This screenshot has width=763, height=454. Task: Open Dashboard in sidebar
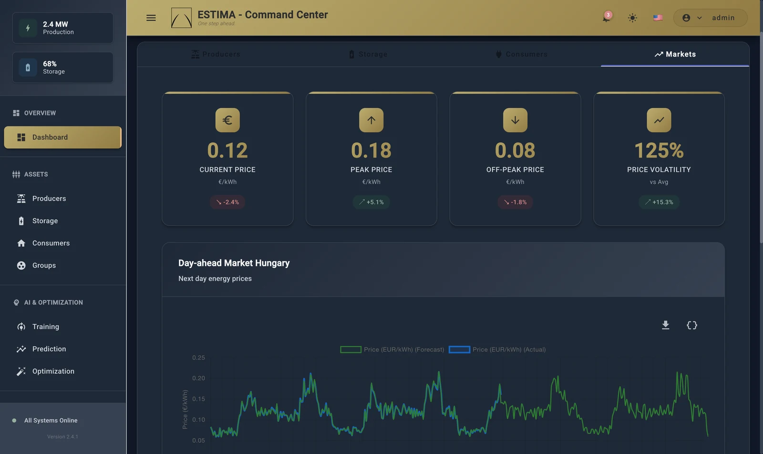(x=63, y=137)
